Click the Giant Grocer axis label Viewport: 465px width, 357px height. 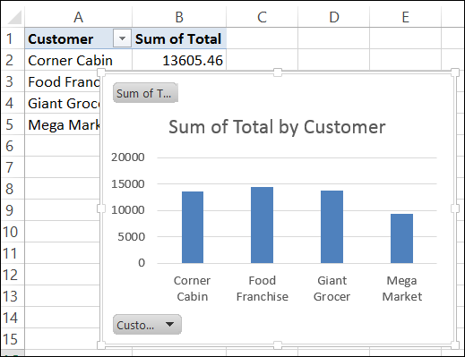pyautogui.click(x=332, y=288)
